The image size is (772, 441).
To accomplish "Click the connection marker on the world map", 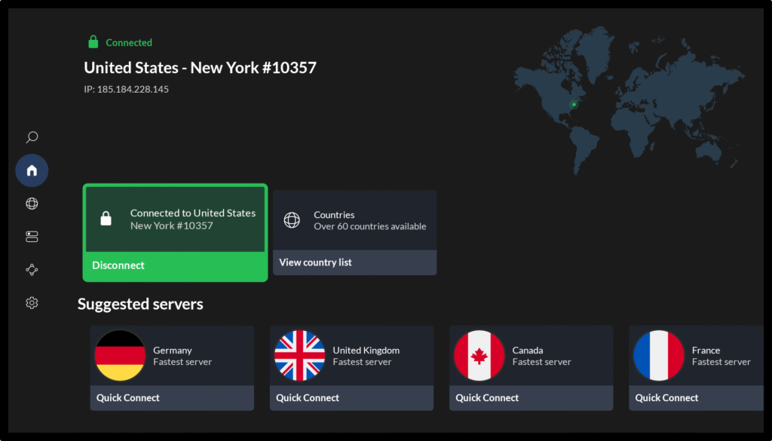I will 574,103.
